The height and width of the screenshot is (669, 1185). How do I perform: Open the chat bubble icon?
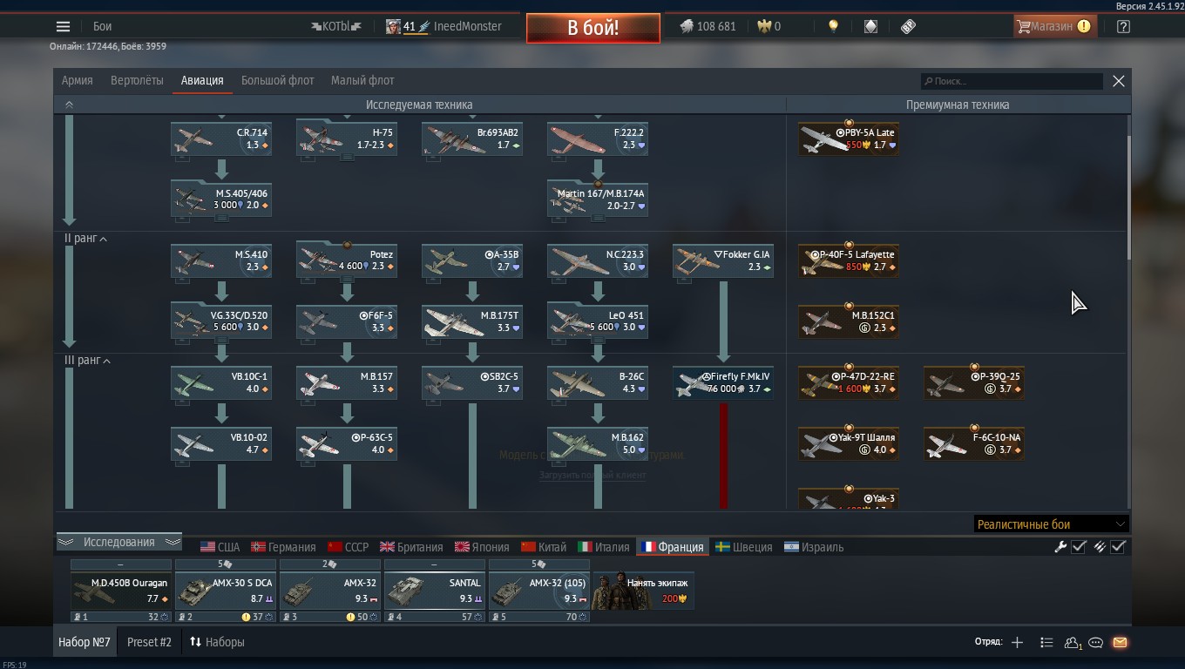(x=1096, y=642)
